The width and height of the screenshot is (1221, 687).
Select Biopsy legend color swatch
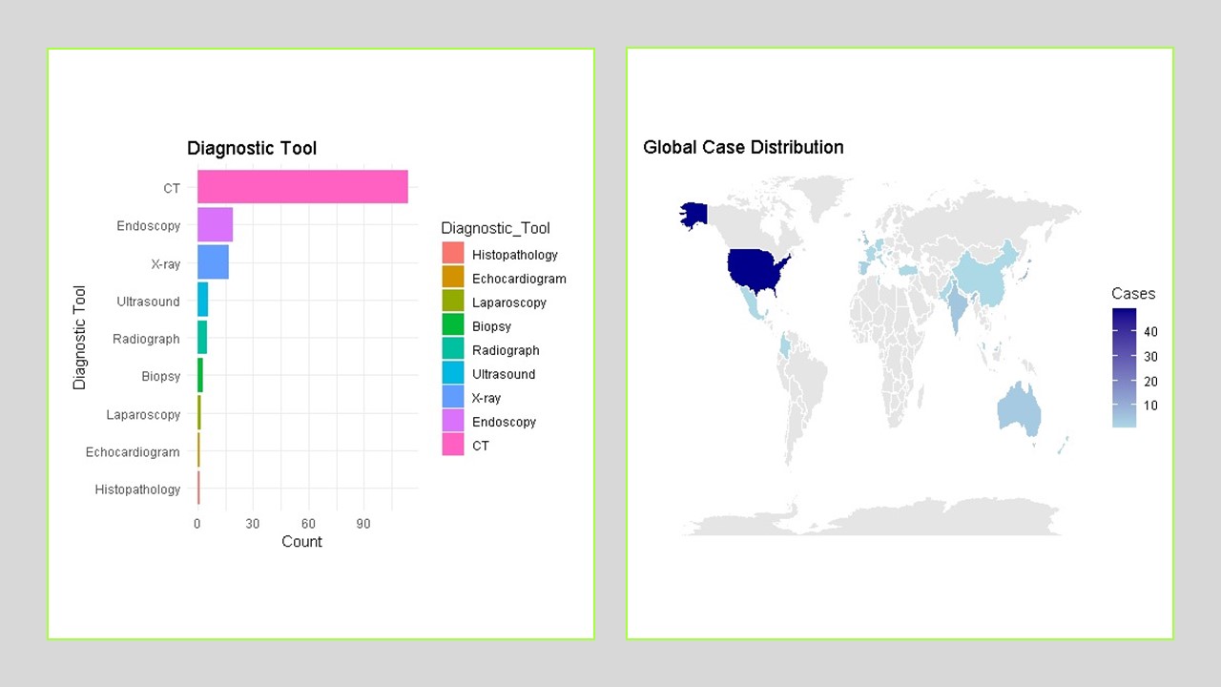(x=453, y=325)
